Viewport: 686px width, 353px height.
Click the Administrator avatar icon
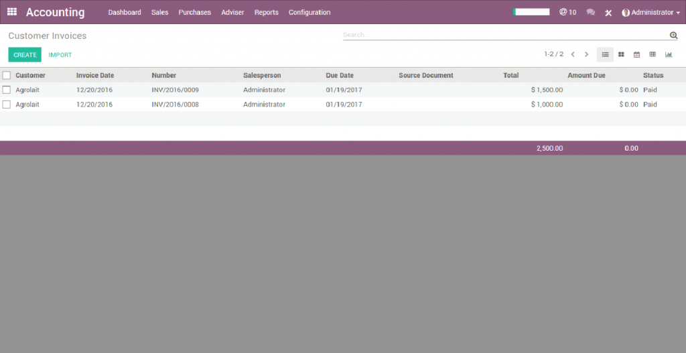point(626,13)
